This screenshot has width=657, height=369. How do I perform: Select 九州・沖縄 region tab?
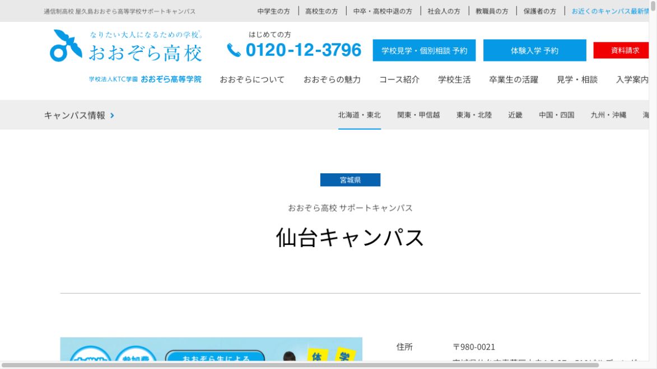coord(608,115)
